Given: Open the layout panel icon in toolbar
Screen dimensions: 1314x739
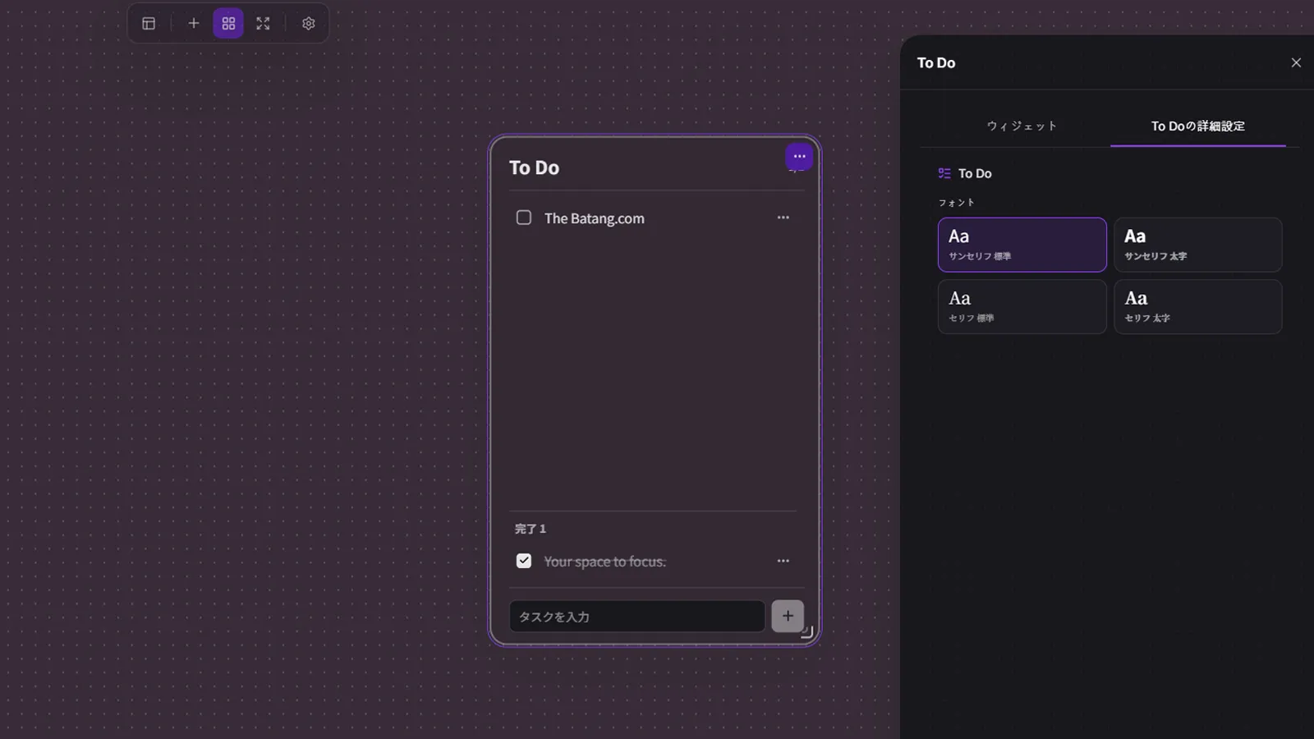Looking at the screenshot, I should click(149, 23).
